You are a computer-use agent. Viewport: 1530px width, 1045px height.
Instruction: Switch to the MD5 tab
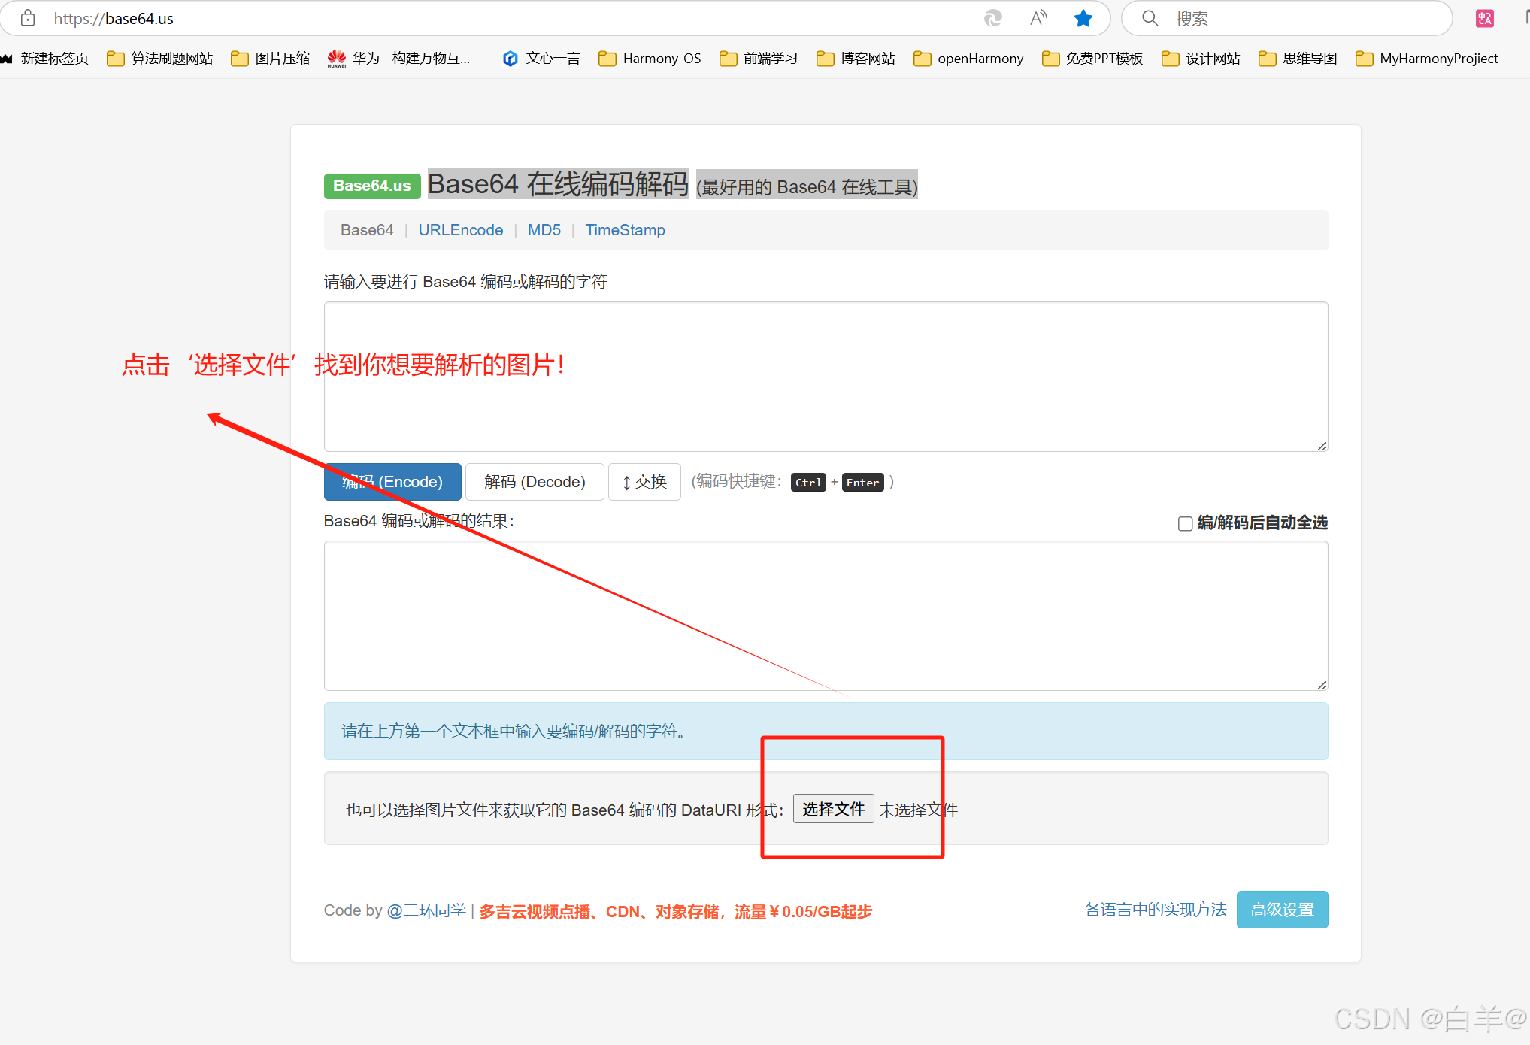pyautogui.click(x=544, y=230)
